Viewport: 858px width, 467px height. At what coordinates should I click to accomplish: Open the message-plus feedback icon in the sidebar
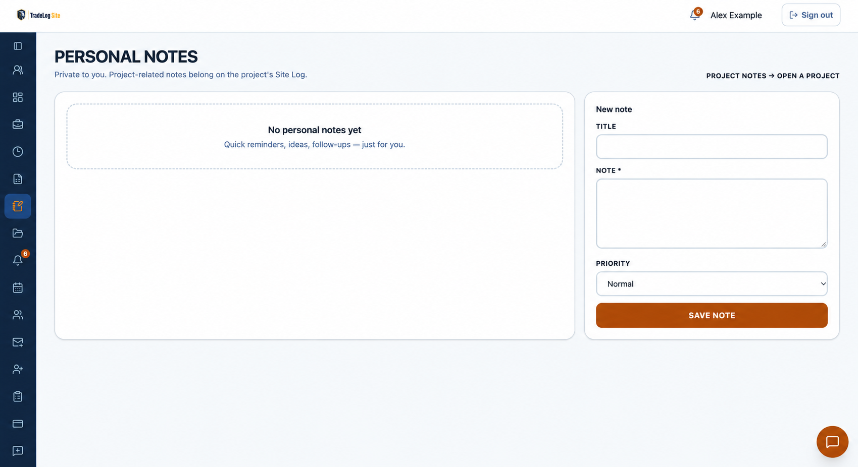18,451
